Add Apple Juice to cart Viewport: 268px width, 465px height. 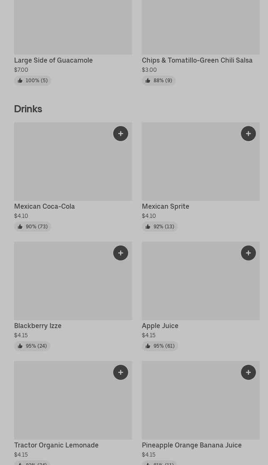[248, 253]
